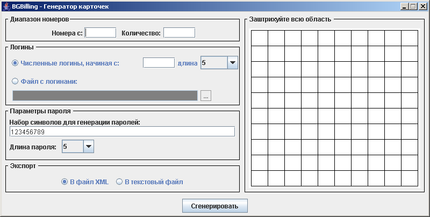Click the numeric login start field
The width and height of the screenshot is (430, 217).
(159, 63)
